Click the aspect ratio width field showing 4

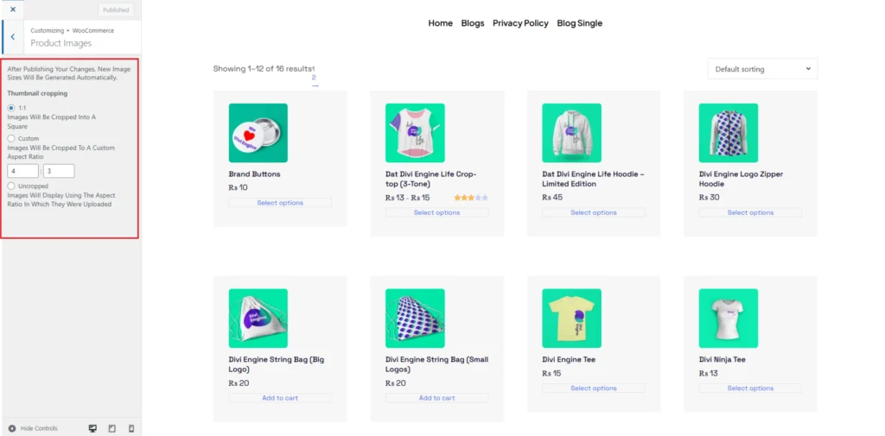pyautogui.click(x=23, y=171)
